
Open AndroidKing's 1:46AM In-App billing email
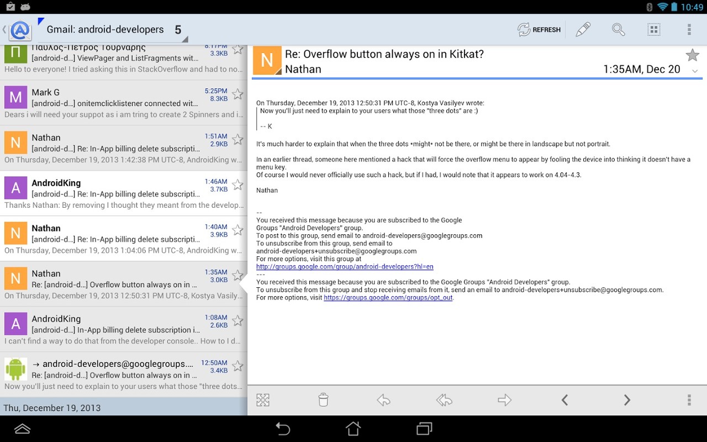pos(124,193)
